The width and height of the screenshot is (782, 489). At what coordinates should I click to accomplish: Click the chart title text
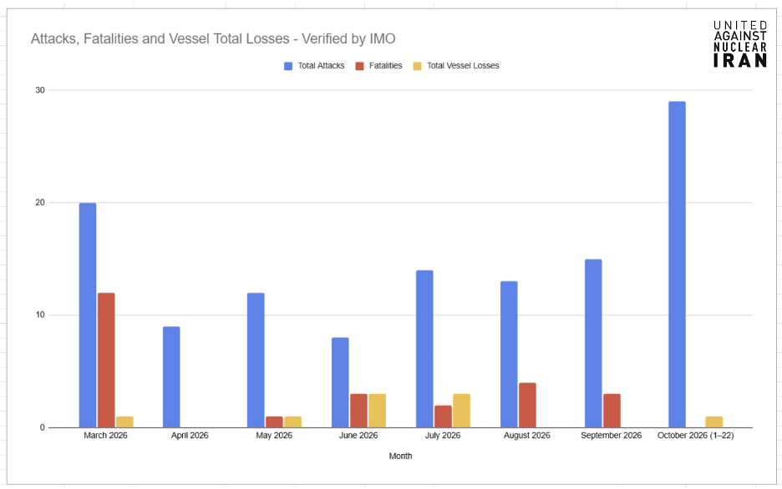click(213, 39)
